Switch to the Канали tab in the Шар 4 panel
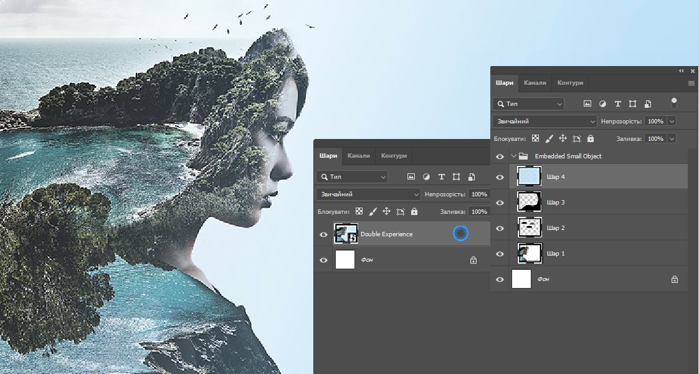 tap(535, 83)
